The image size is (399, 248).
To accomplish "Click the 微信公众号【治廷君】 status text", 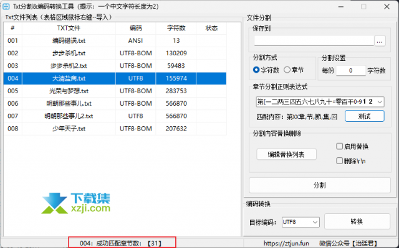I will pos(349,244).
